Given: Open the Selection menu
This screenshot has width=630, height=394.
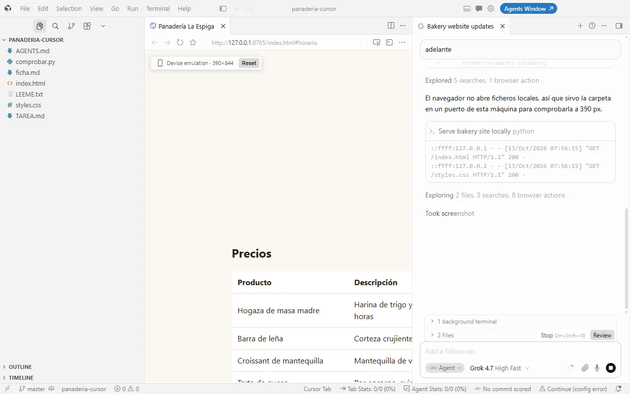Looking at the screenshot, I should tap(69, 8).
